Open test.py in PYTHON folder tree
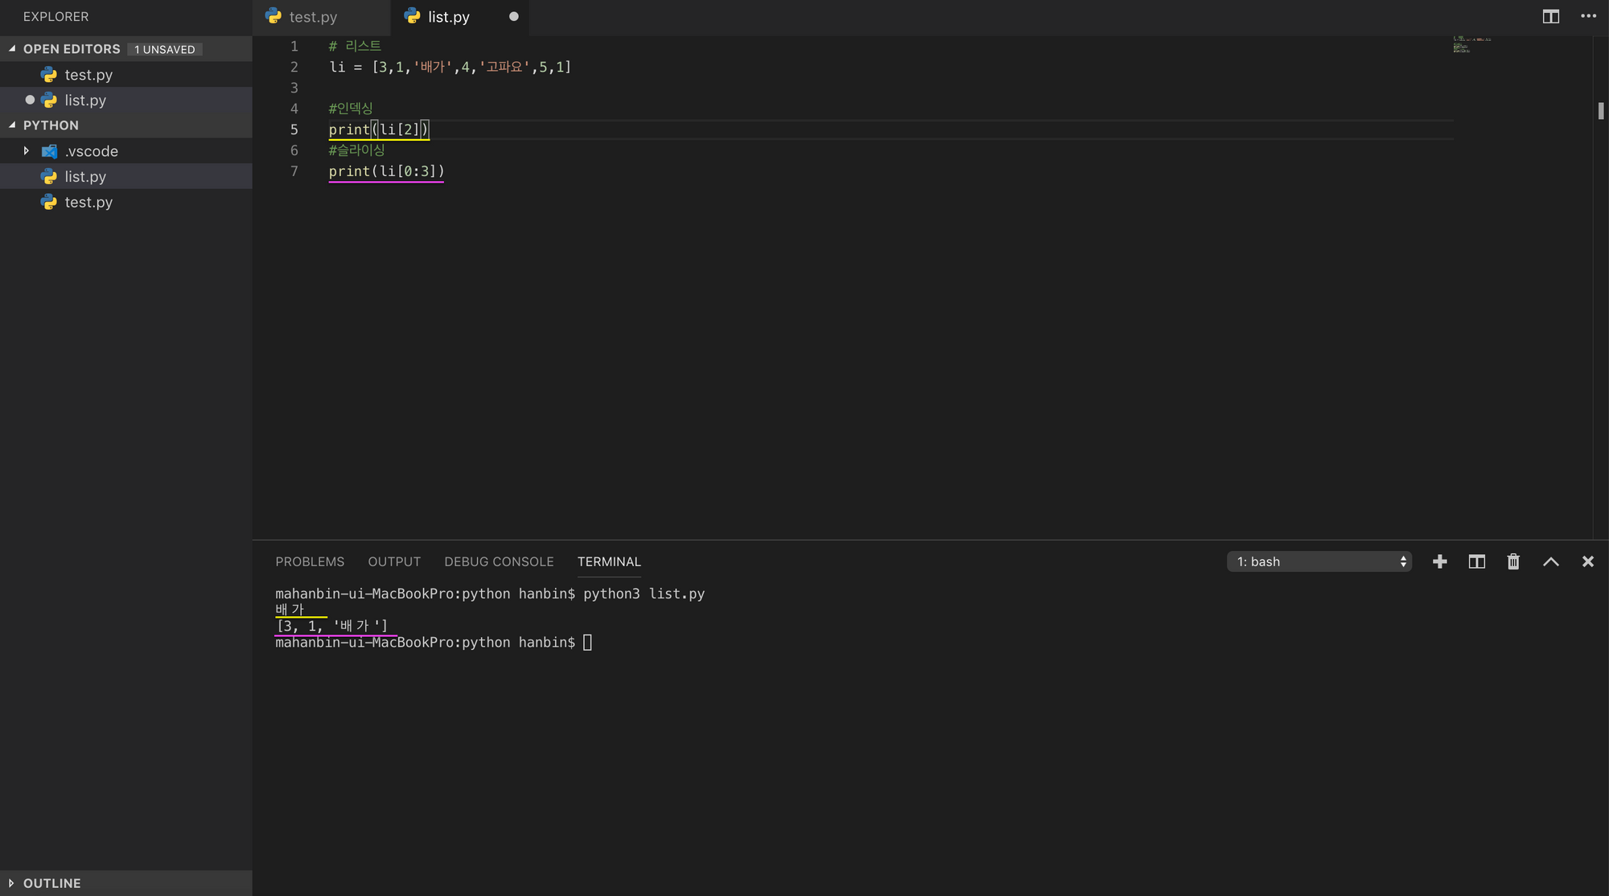Screen dimensions: 1609x896 click(x=88, y=203)
